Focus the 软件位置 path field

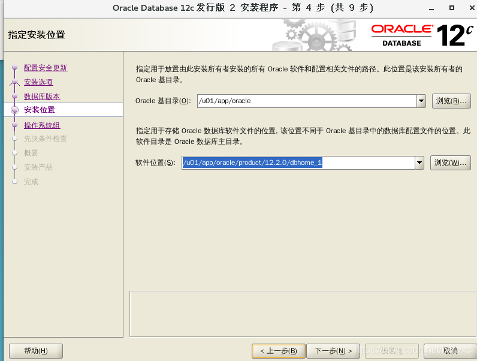298,163
